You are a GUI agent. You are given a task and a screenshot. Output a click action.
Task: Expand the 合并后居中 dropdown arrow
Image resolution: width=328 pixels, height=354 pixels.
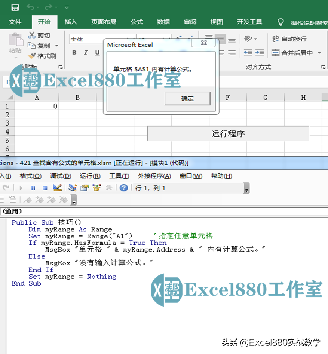[x=319, y=53]
